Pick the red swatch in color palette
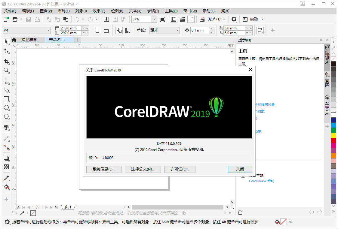 (x=333, y=140)
